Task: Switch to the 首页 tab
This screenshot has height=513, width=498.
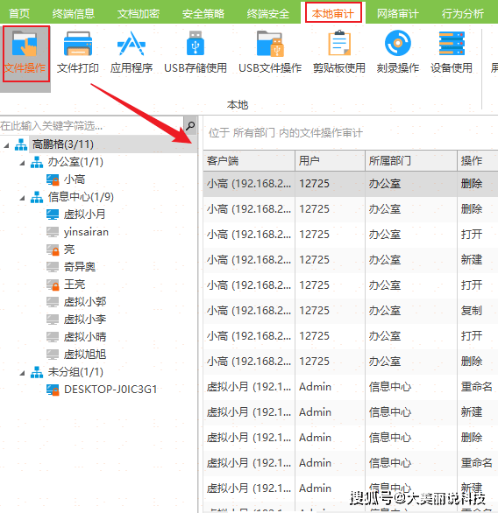Action: pos(19,14)
